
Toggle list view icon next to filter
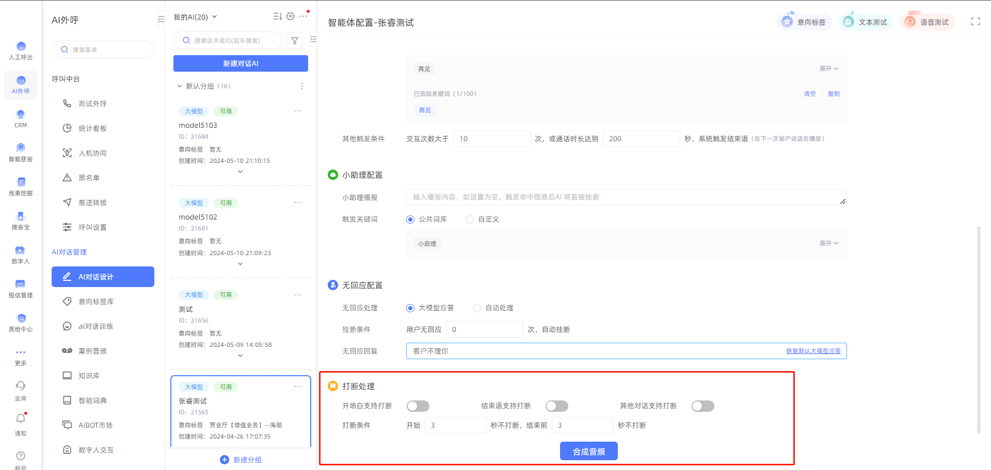[313, 39]
